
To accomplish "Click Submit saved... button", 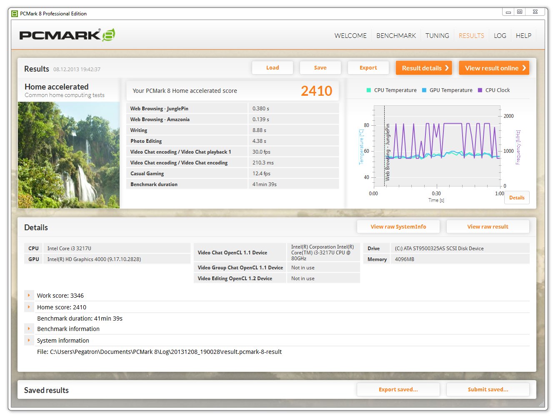I will point(488,390).
